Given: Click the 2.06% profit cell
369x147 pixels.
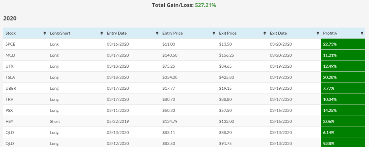Looking at the screenshot, I should click(x=343, y=121).
